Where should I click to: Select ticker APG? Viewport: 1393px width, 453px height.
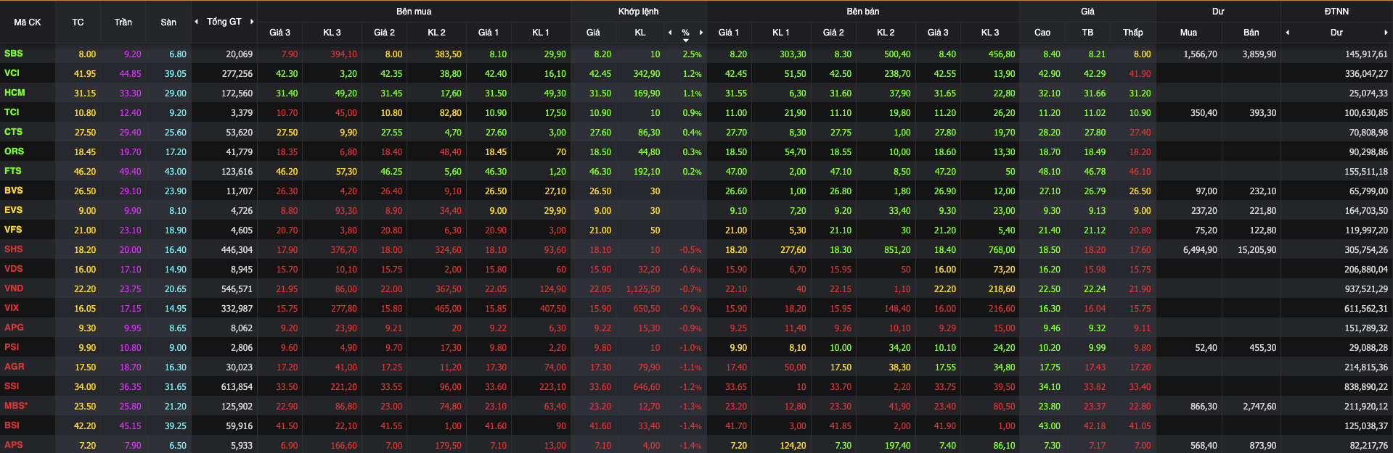click(x=14, y=328)
